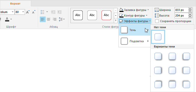Switch to the Формат ribbon tab
This screenshot has height=92, width=196.
15,4
